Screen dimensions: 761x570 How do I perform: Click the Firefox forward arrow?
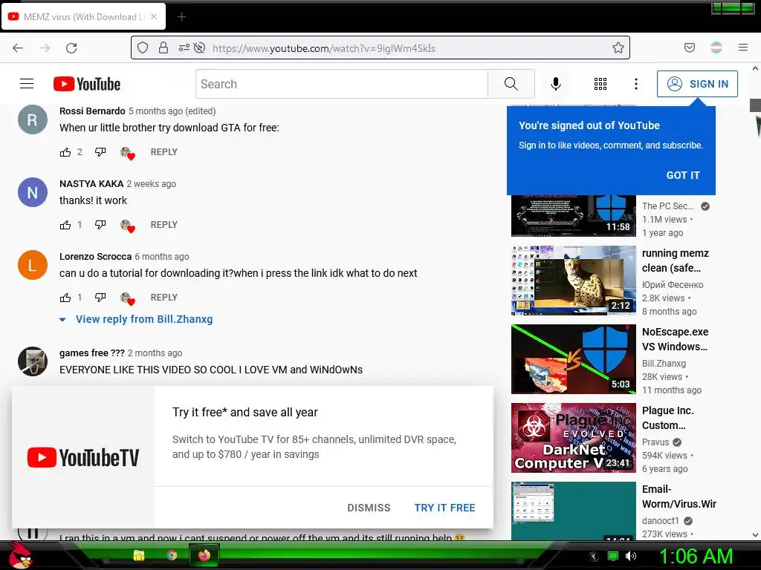pyautogui.click(x=45, y=48)
